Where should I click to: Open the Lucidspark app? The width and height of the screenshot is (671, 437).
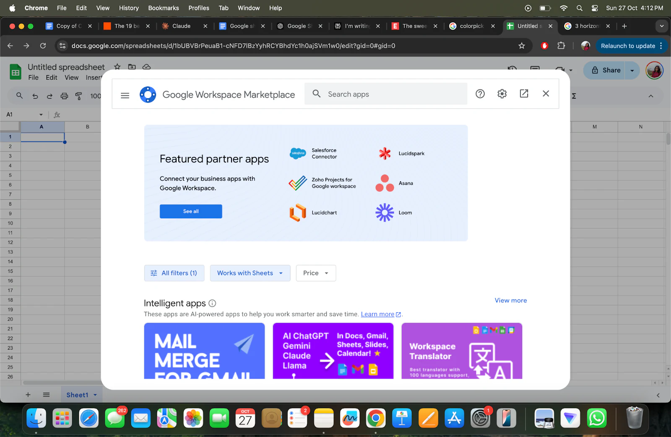pyautogui.click(x=401, y=153)
